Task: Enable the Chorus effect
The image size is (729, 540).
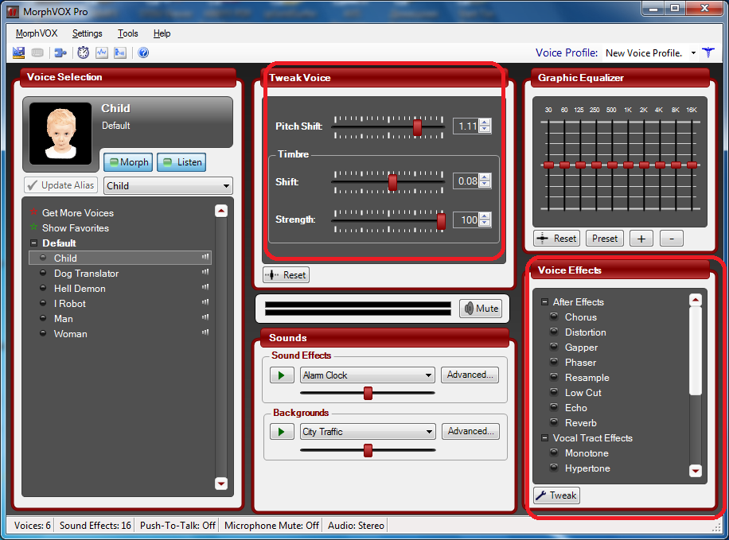Action: pos(554,317)
